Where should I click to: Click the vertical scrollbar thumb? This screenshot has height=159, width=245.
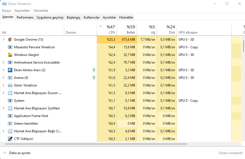(x=244, y=46)
